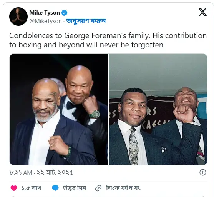Click the উত্তর দিন reply button

[x=75, y=188]
